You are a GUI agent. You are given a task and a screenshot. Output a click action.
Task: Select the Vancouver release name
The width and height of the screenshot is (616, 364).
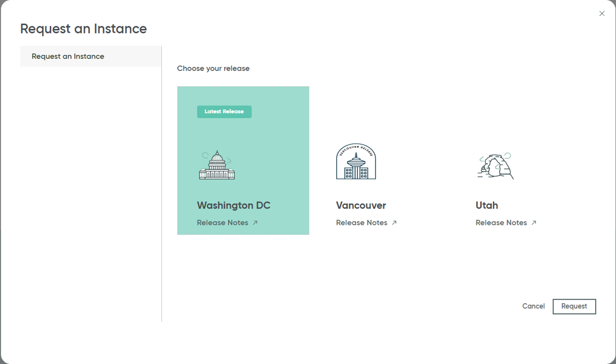pyautogui.click(x=361, y=205)
